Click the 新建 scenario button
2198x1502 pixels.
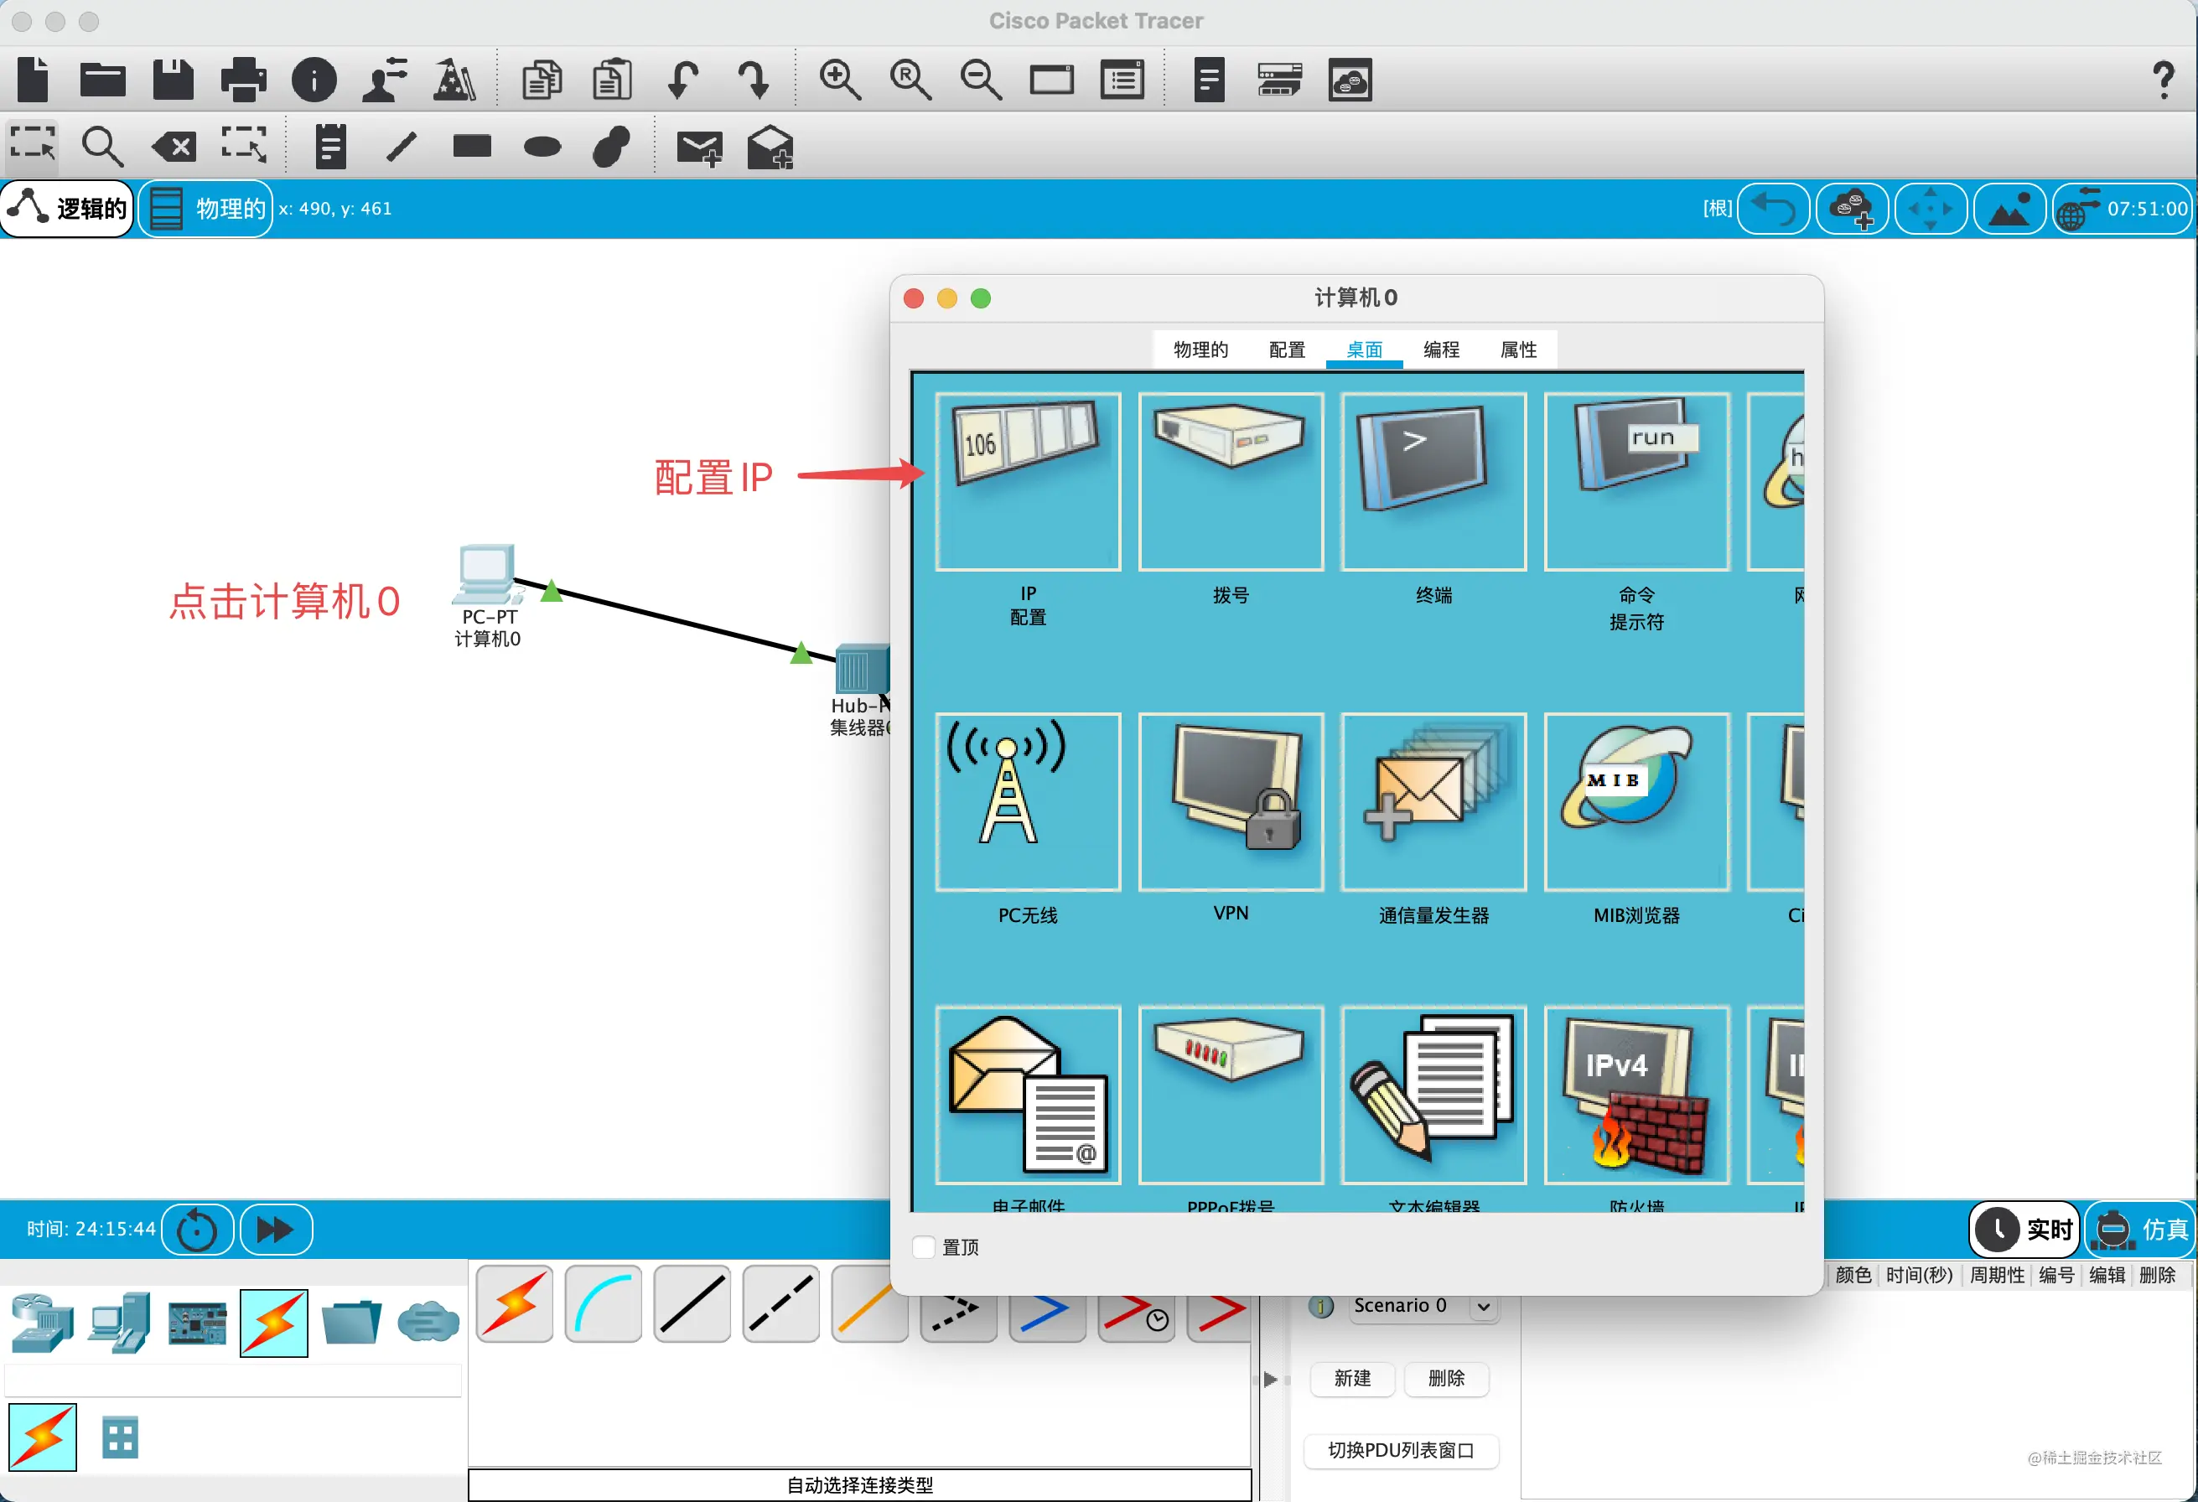click(x=1352, y=1378)
